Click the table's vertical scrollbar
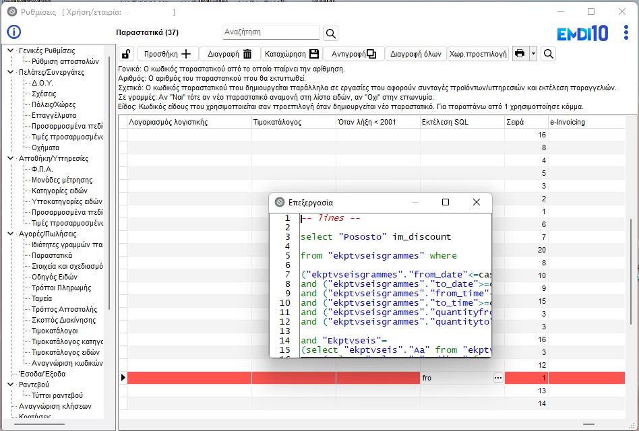The height and width of the screenshot is (431, 639). point(631,271)
